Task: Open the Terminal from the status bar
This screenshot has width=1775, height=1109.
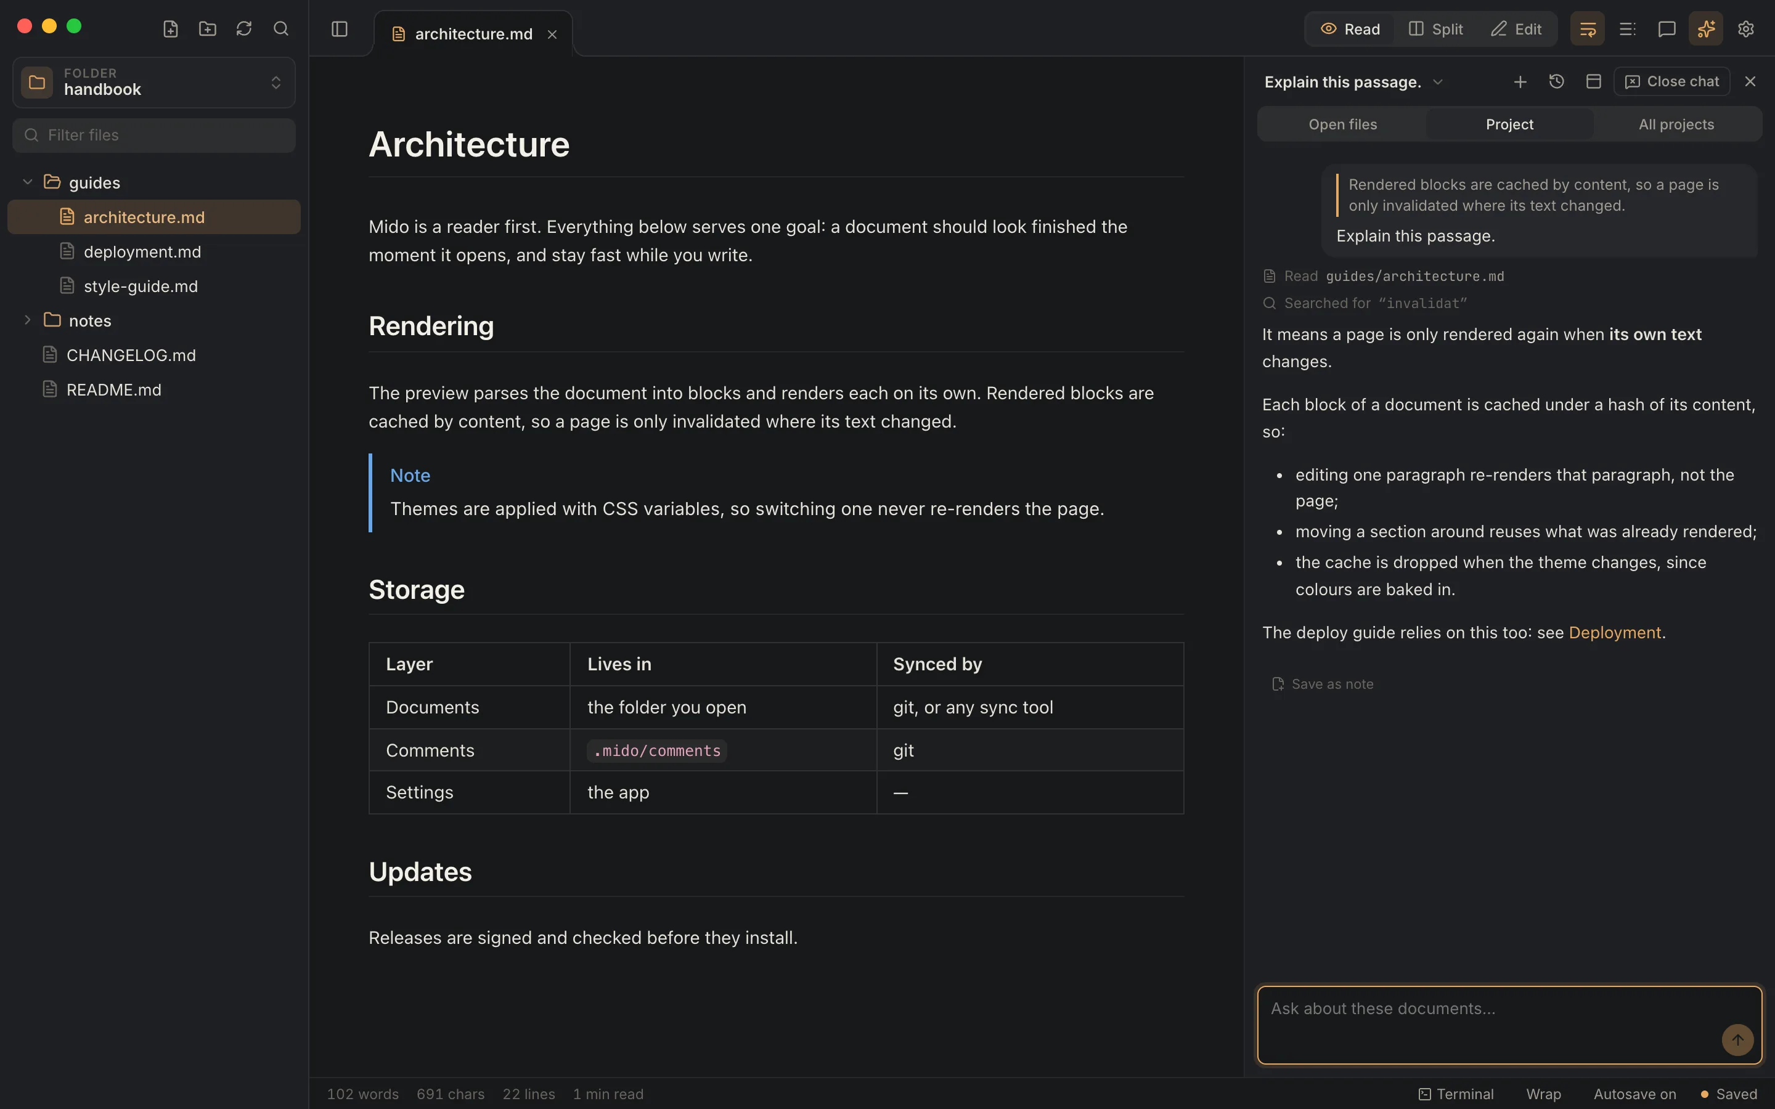Action: [x=1456, y=1094]
